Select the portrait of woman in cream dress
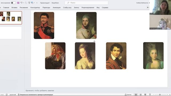 point(85,56)
